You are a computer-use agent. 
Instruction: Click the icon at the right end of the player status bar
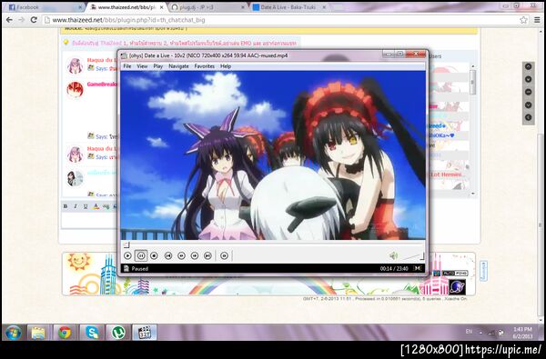(x=418, y=268)
